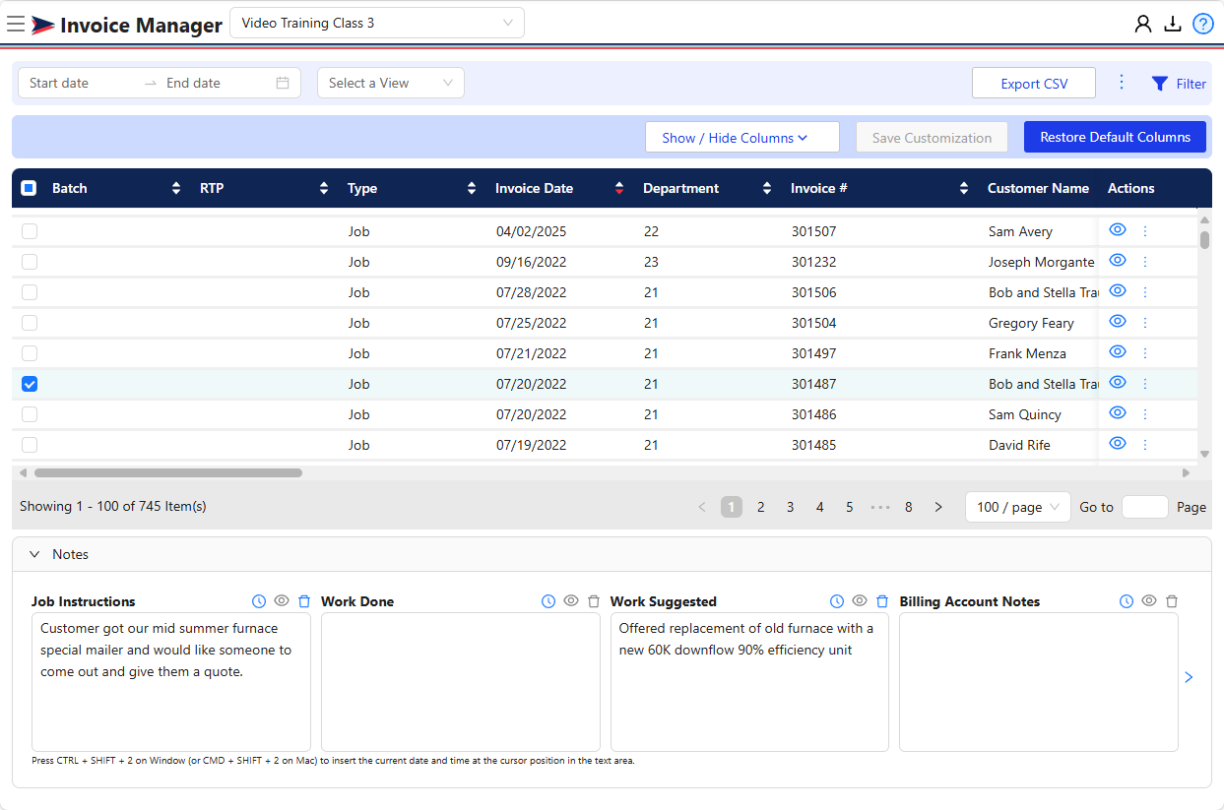
Task: Toggle visibility of Job Instructions note
Action: pos(282,600)
